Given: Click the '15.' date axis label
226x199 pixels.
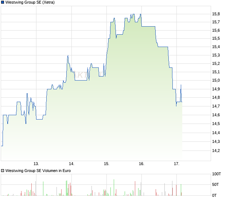Looking at the screenshot, I should tap(106, 164).
